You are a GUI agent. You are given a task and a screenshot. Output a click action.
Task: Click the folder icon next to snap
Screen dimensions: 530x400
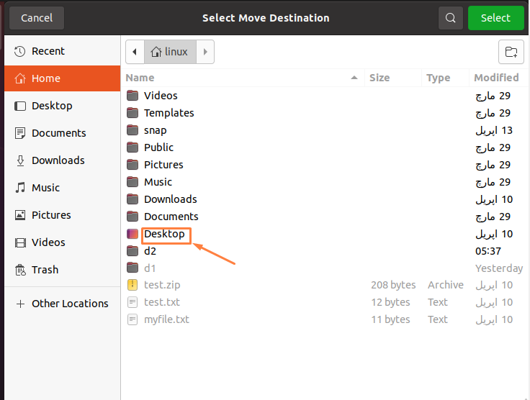point(132,130)
